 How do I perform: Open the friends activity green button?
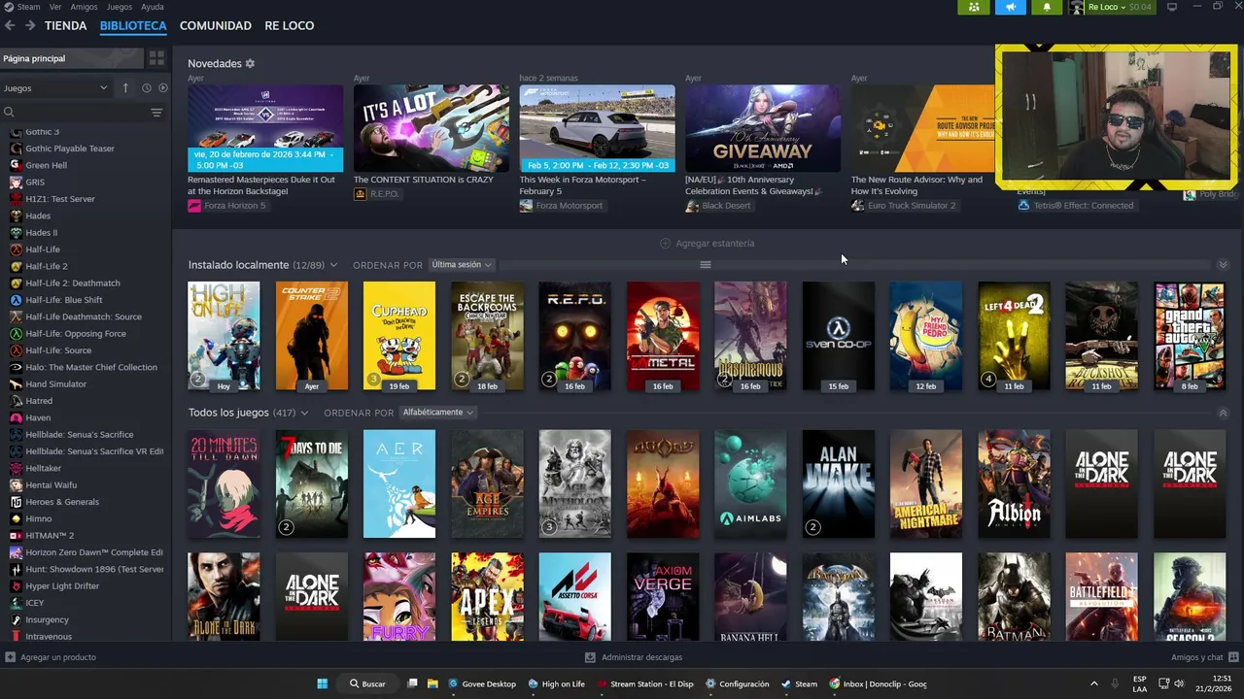click(974, 7)
